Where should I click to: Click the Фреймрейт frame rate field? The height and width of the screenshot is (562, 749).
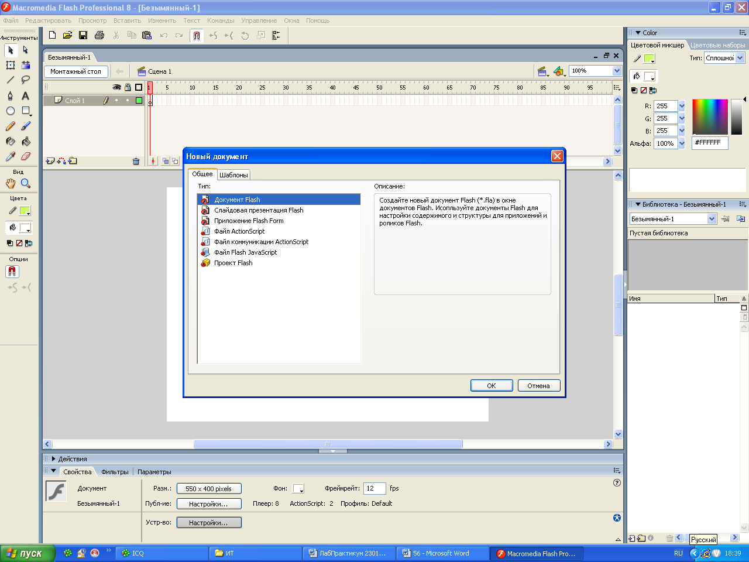pyautogui.click(x=374, y=488)
